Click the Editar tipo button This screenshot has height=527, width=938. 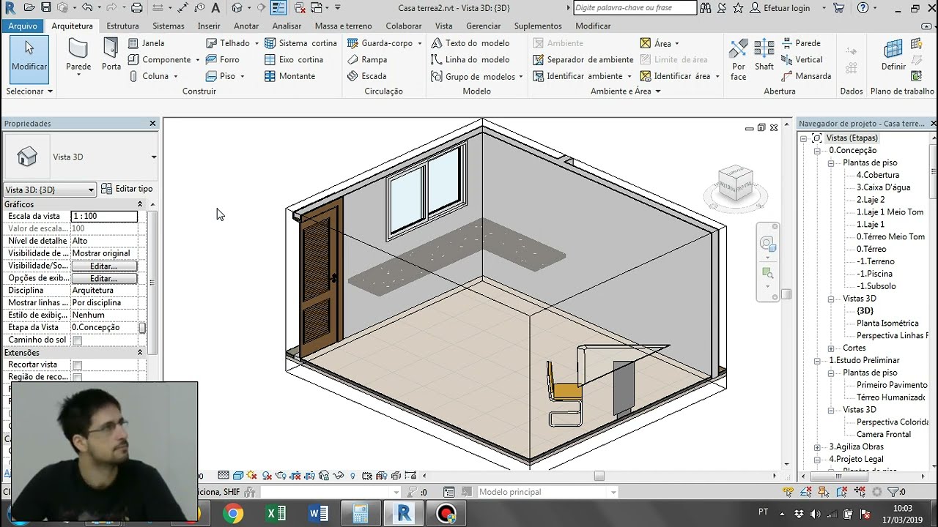[127, 189]
